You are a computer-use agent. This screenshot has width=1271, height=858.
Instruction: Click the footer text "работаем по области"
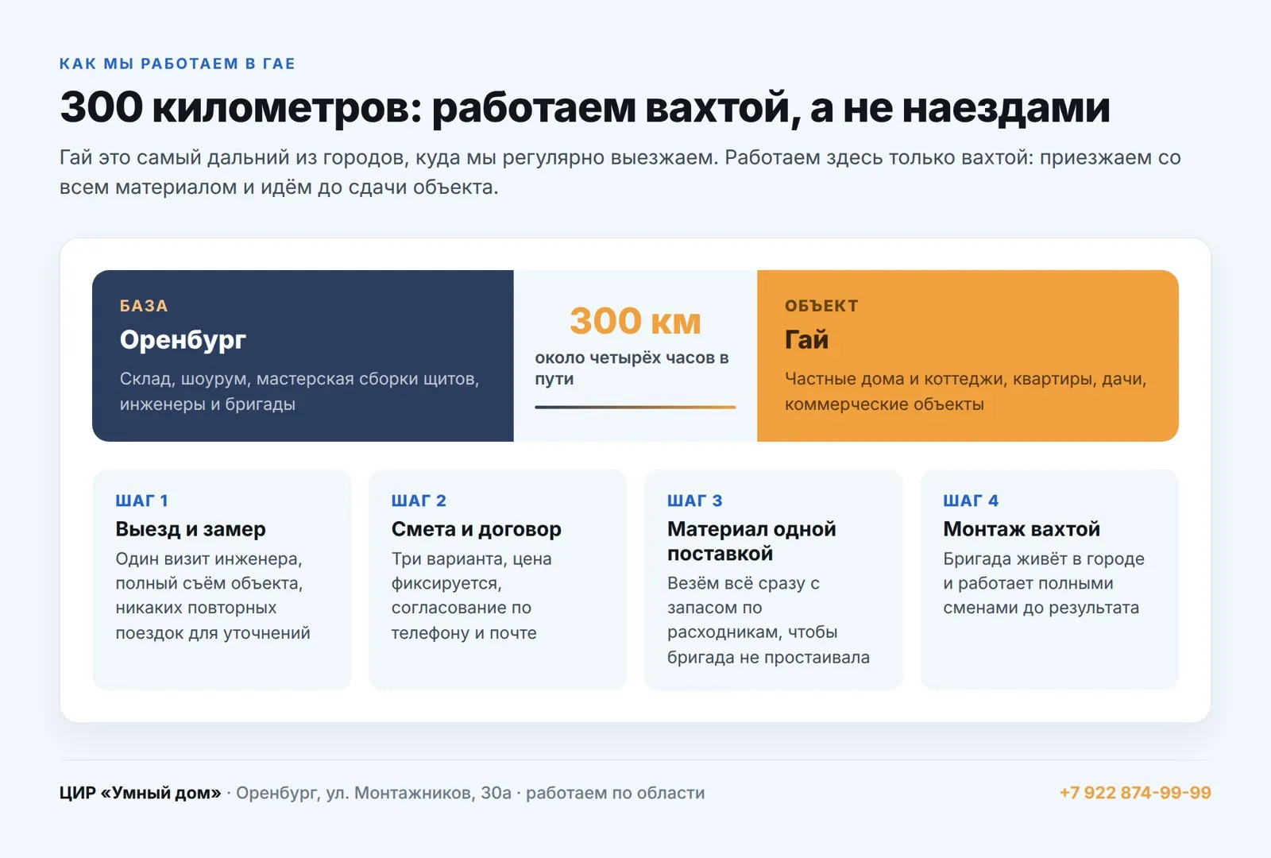tap(615, 793)
